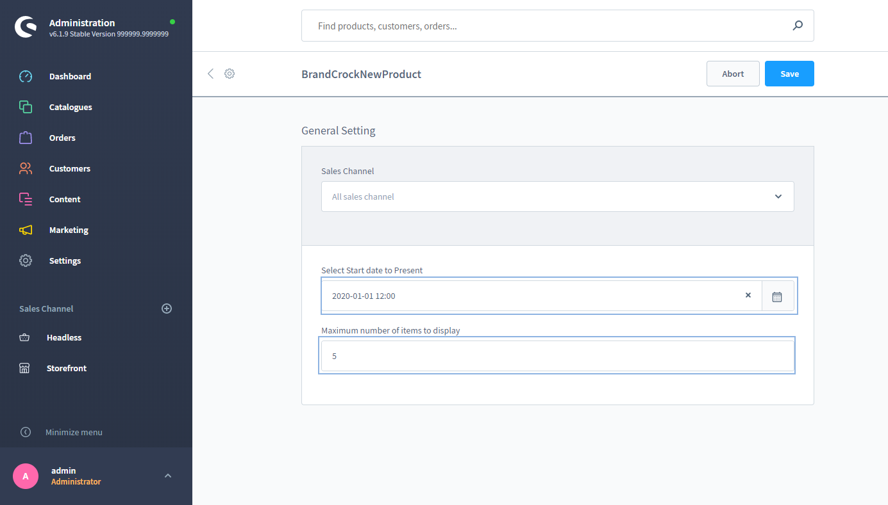
Task: Click the Customers people icon
Action: click(x=26, y=168)
